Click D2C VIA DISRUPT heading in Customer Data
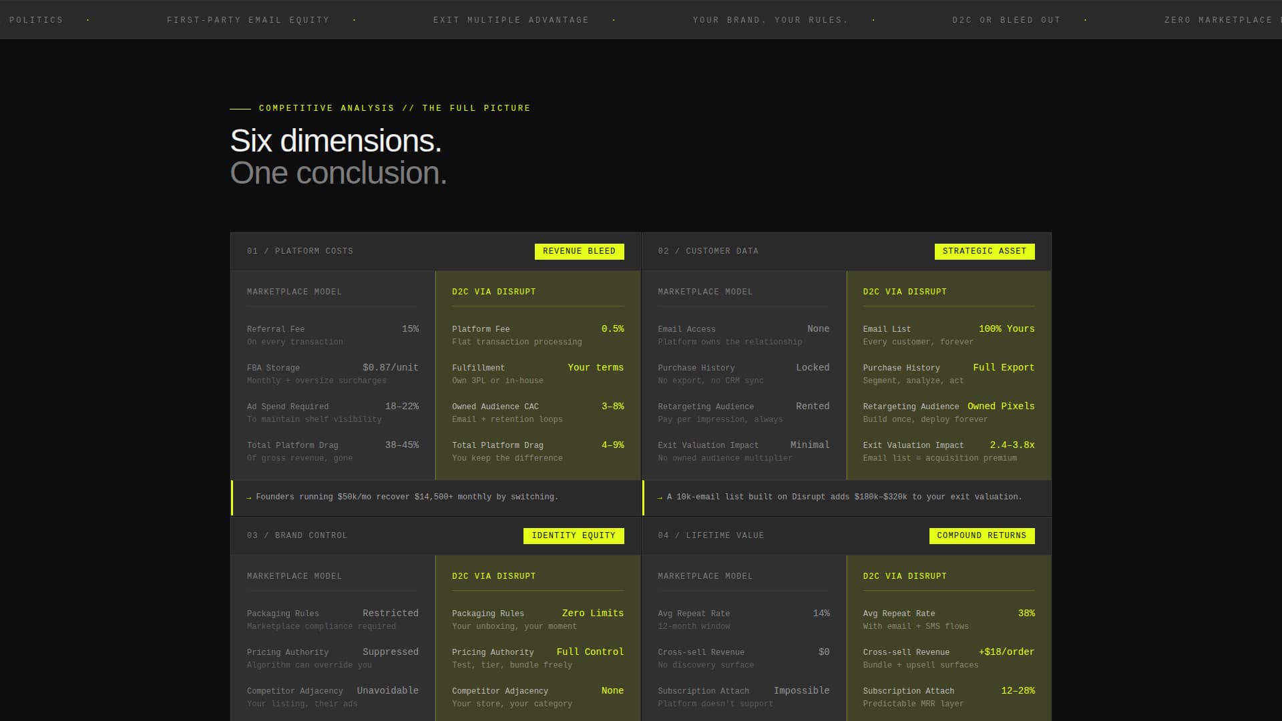Viewport: 1282px width, 721px height. click(905, 292)
